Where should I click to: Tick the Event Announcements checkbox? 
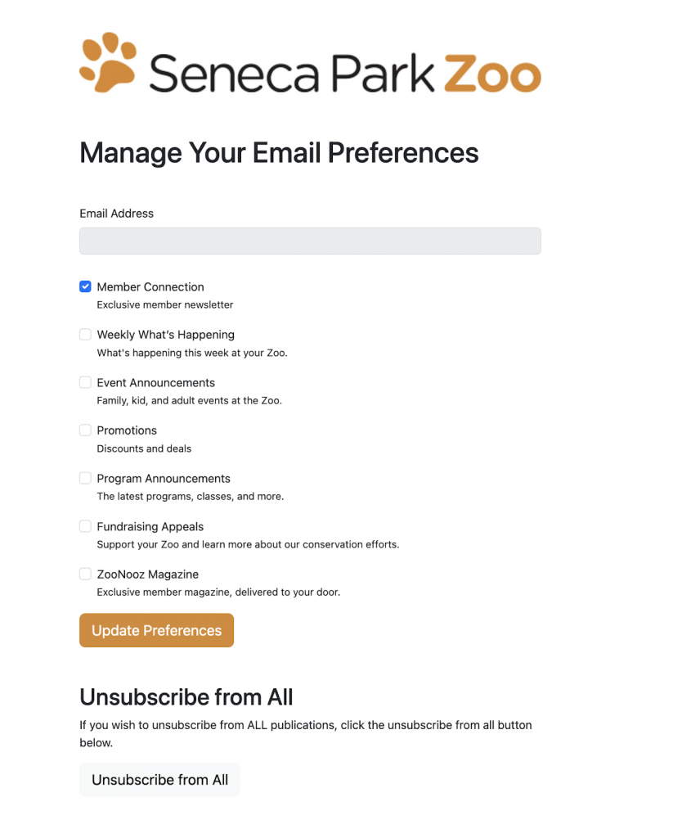point(86,382)
